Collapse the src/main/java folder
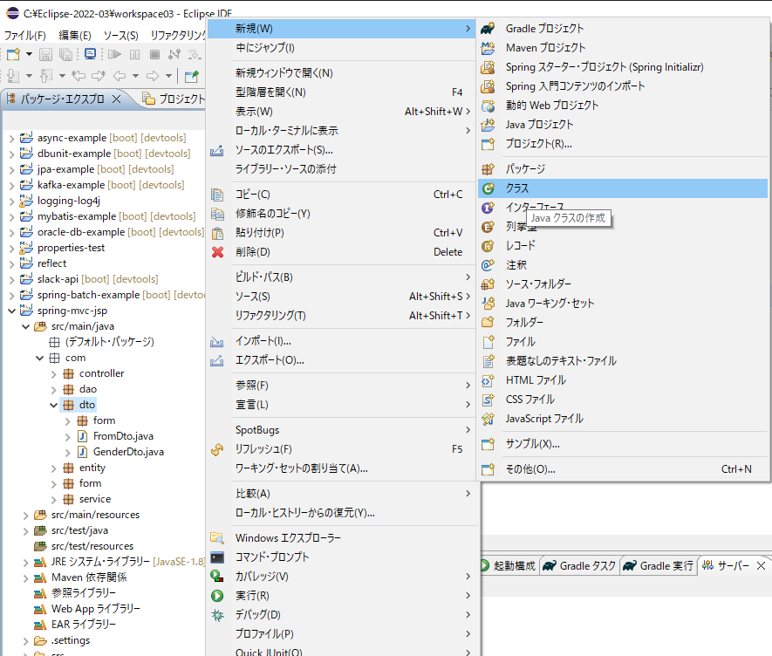Screen dimensions: 772x656 click(25, 326)
